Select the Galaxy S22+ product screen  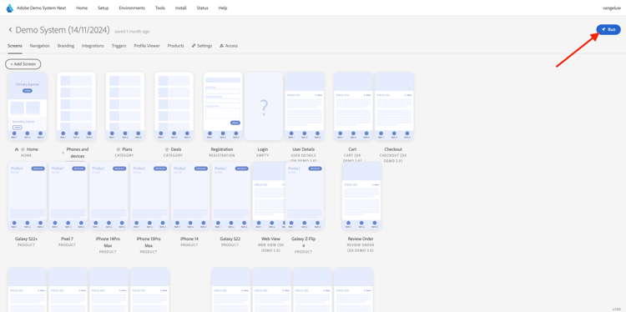tap(28, 196)
